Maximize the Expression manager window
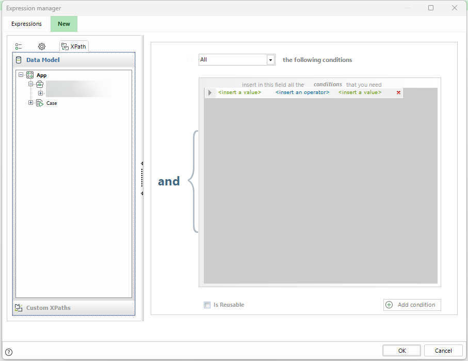The image size is (468, 361). click(431, 8)
